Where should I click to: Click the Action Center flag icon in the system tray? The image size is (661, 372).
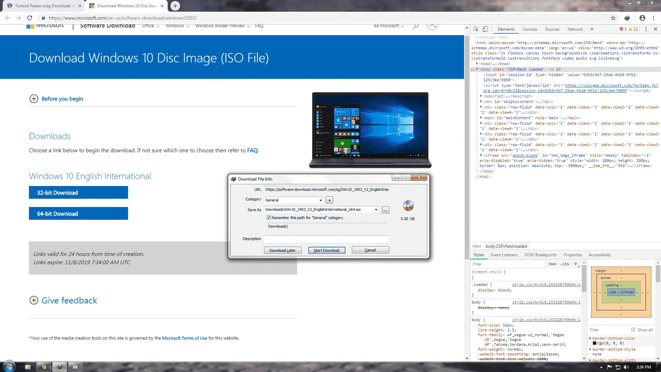610,367
